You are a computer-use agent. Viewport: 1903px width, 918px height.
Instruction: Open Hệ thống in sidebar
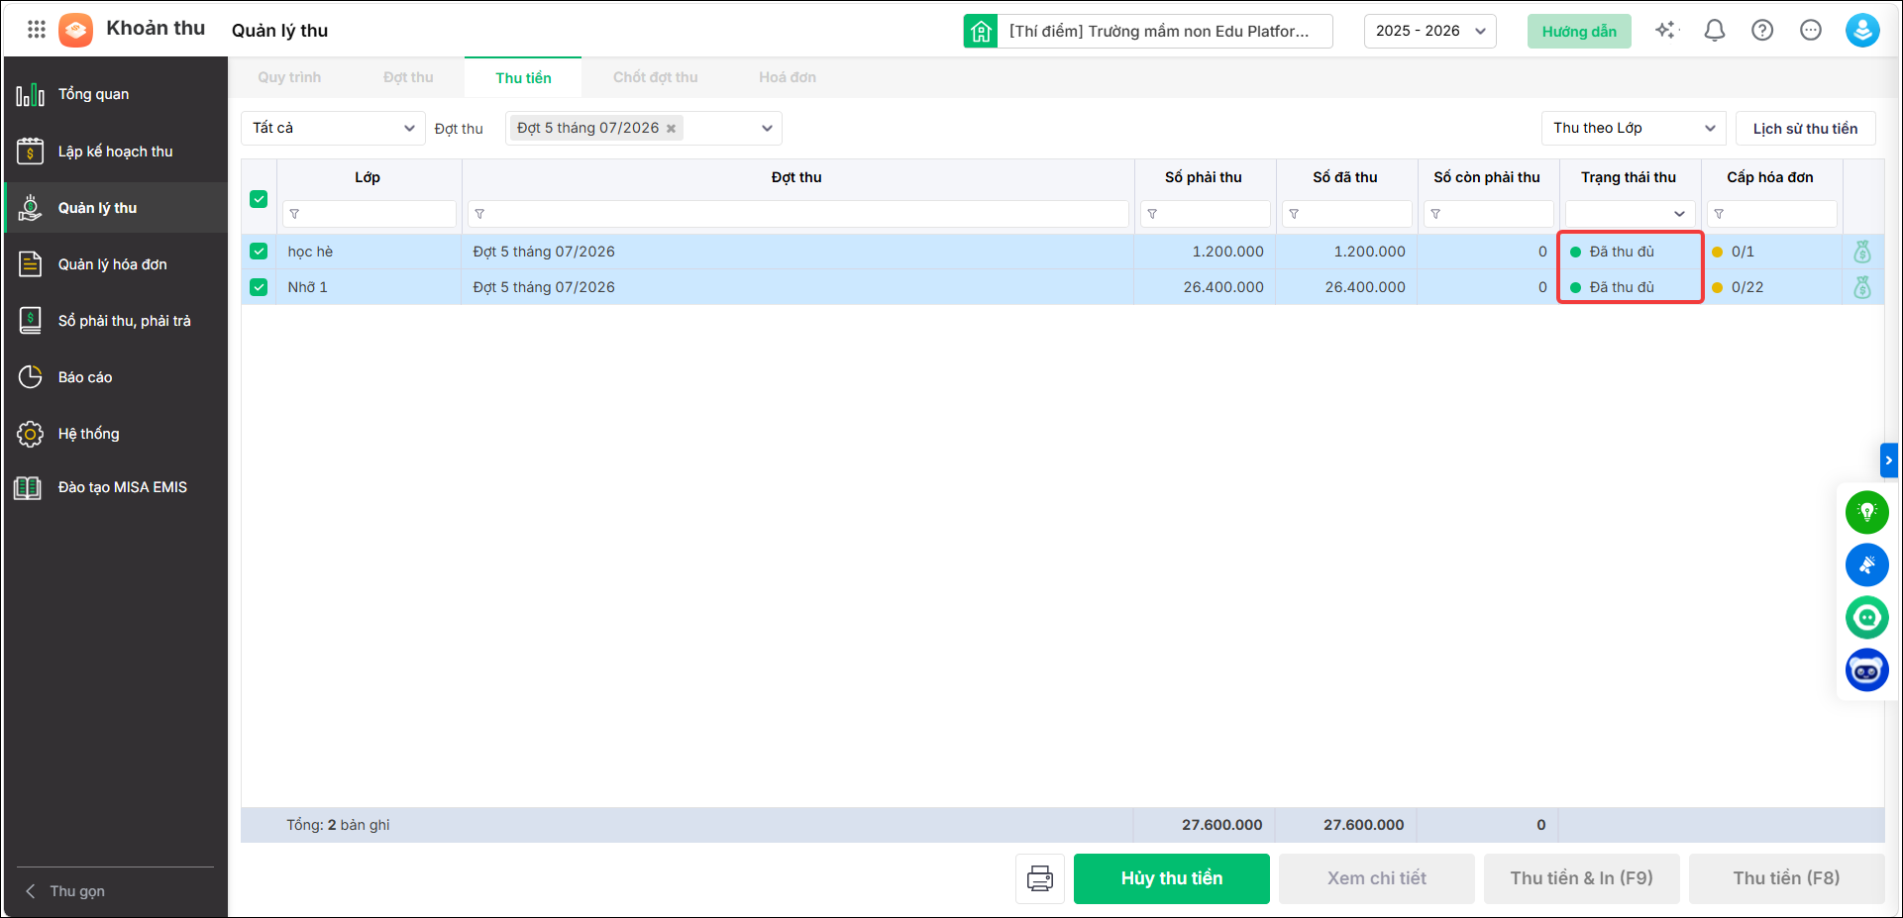(116, 434)
